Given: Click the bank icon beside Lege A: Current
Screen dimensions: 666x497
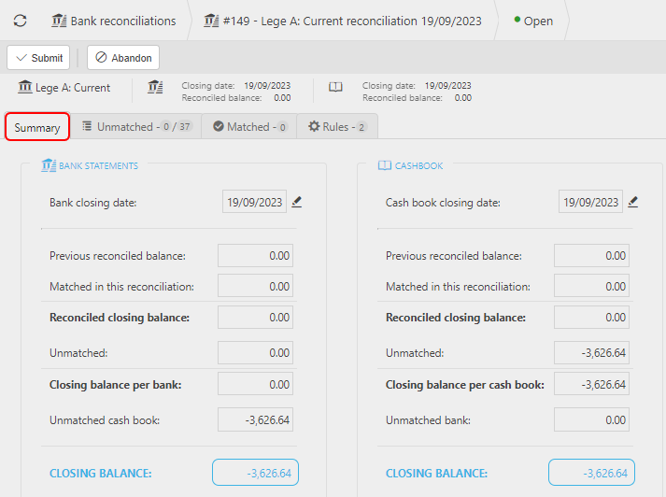Looking at the screenshot, I should pos(24,88).
